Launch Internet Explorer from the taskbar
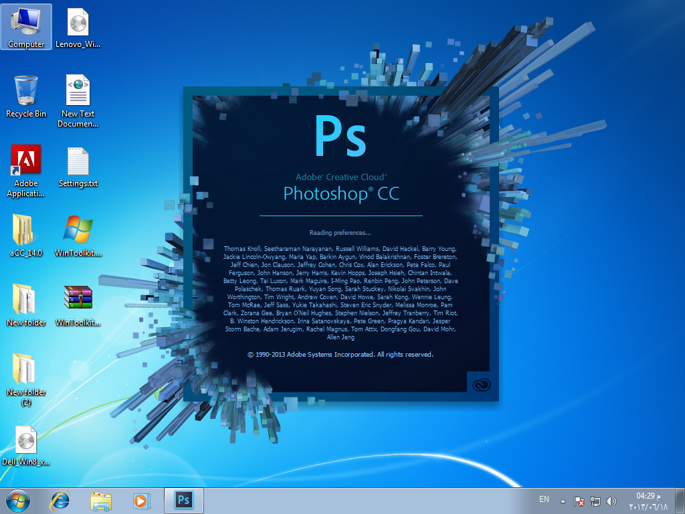Image resolution: width=685 pixels, height=514 pixels. (60, 501)
